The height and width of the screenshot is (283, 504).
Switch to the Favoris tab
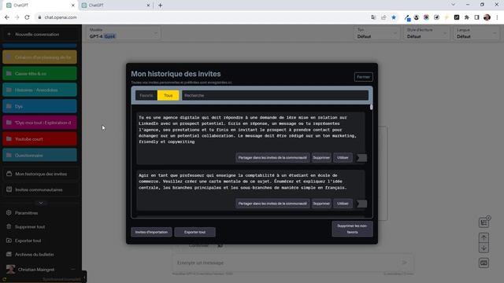coord(146,95)
